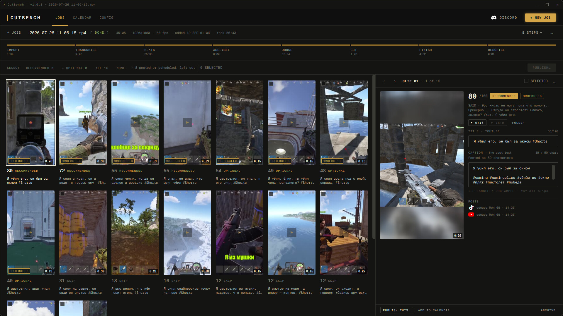Viewport: 563px width, 316px height.
Task: Open the job overflow menu next to 8 Steps
Action: click(552, 33)
